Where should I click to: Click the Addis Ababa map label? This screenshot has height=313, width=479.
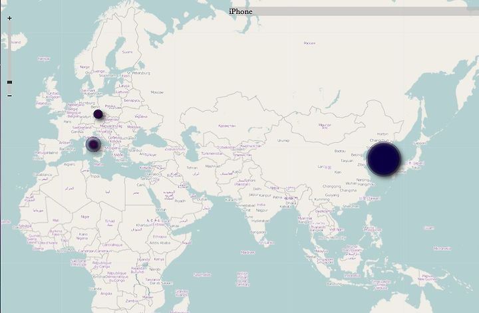coord(160,243)
